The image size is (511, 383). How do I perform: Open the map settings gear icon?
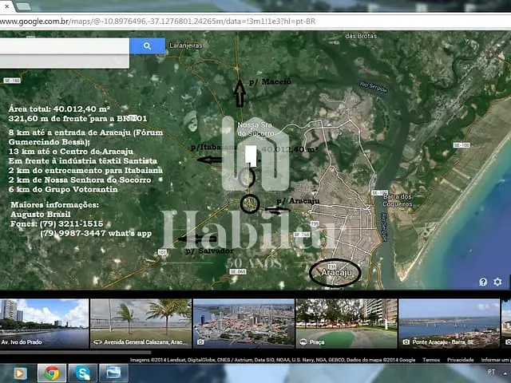pyautogui.click(x=497, y=282)
